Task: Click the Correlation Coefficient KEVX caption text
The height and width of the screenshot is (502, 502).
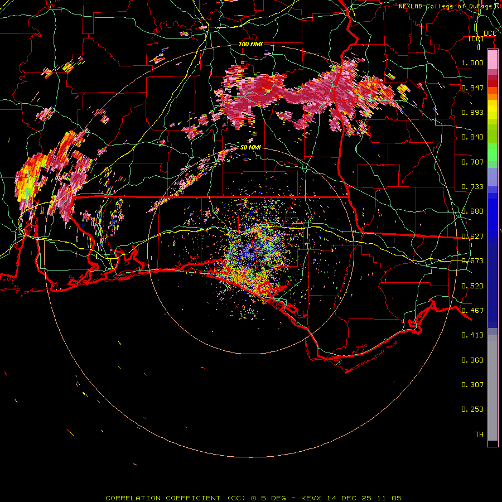Action: tap(253, 498)
